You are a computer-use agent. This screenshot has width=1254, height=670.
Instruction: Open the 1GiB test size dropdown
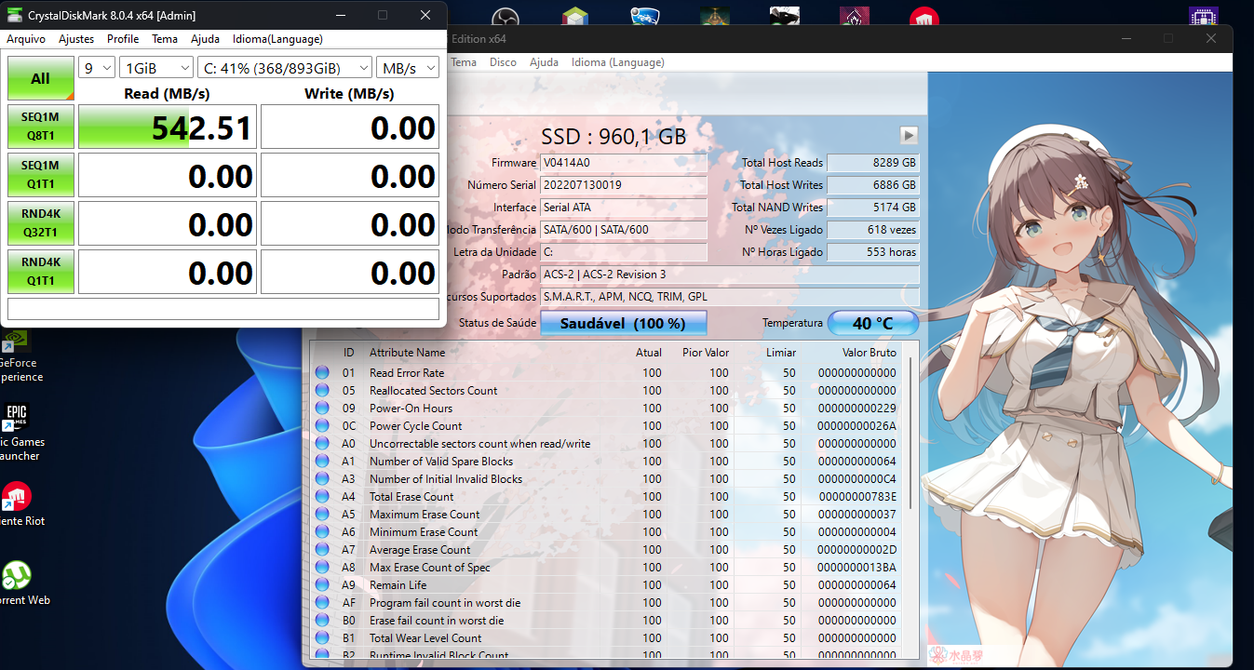[x=156, y=68]
